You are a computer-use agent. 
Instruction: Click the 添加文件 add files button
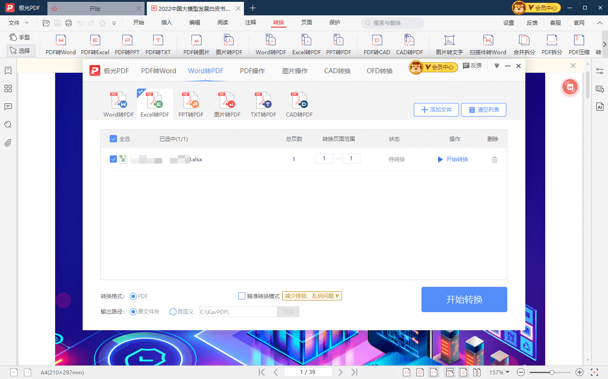(435, 109)
